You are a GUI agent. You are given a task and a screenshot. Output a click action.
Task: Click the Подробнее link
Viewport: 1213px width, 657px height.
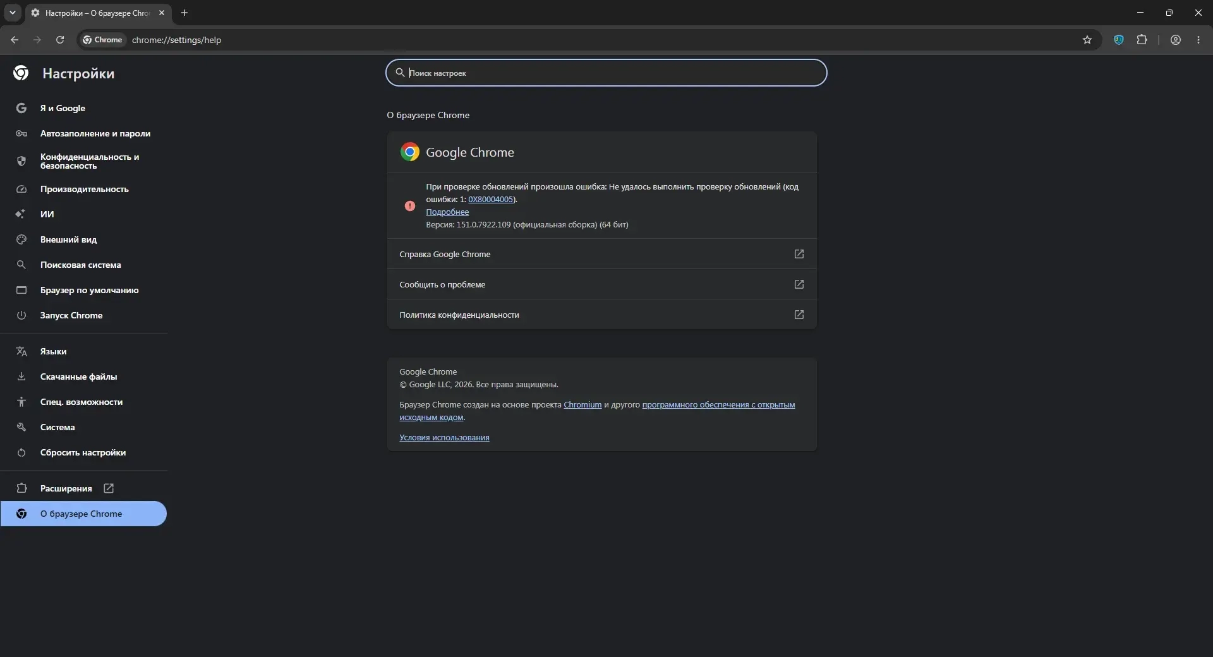447,212
